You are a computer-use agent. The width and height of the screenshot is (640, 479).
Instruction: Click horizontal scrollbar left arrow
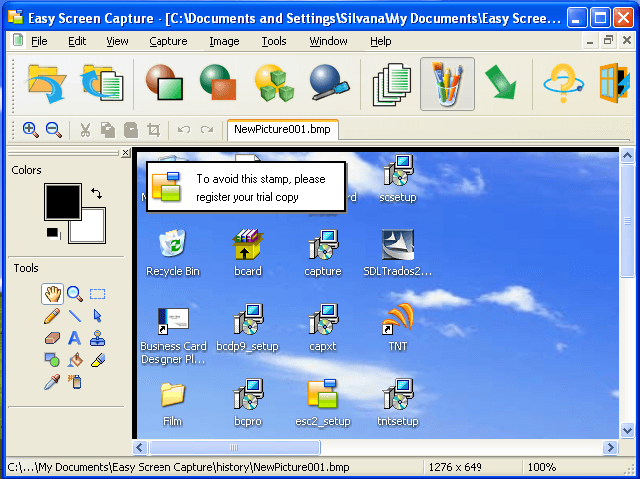point(140,447)
